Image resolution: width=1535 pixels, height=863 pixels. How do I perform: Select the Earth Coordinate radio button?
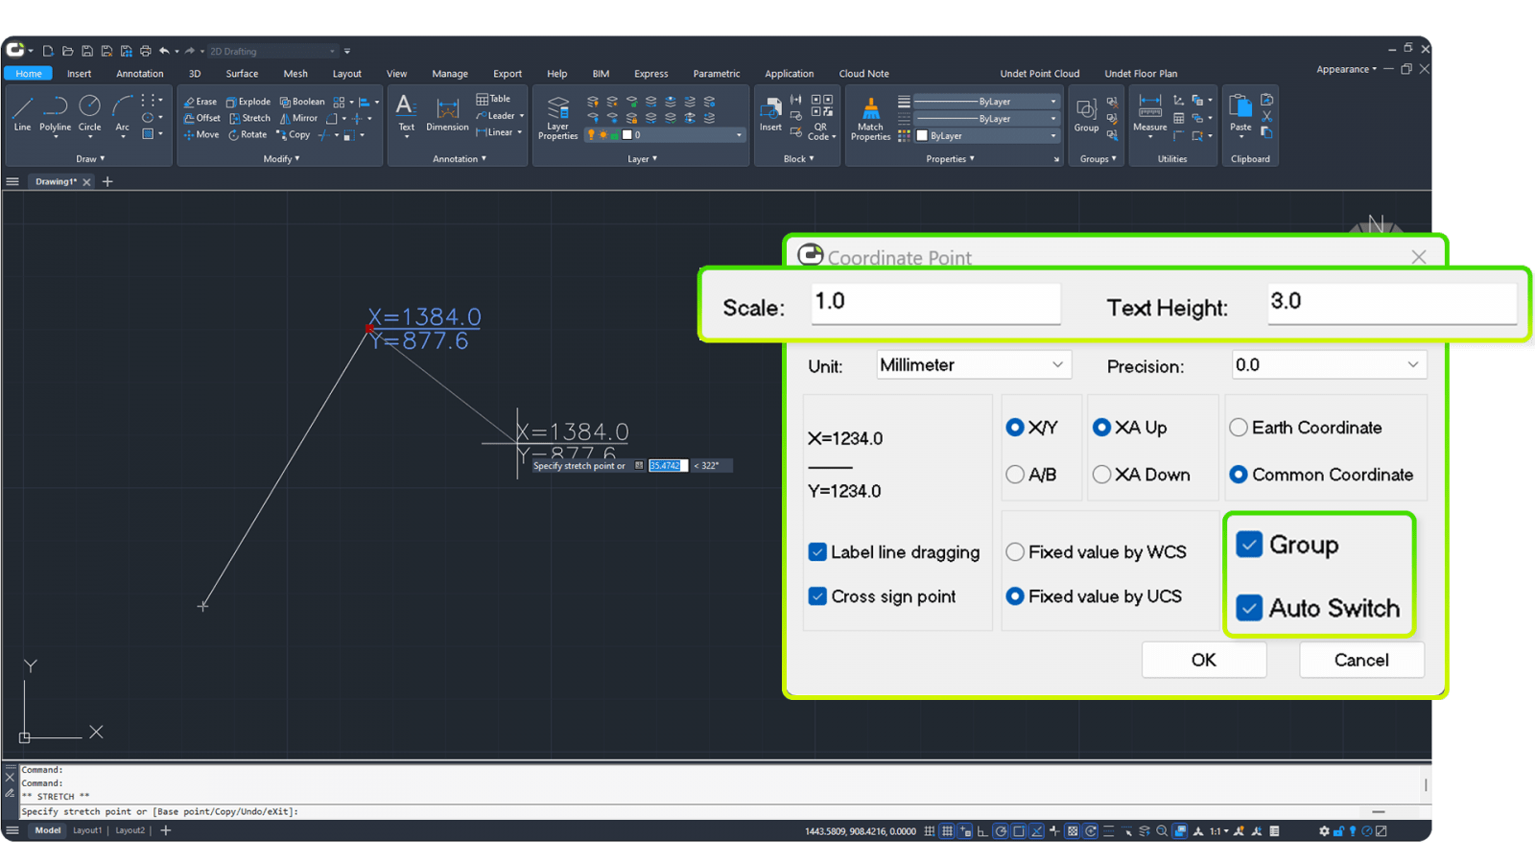[x=1239, y=428]
